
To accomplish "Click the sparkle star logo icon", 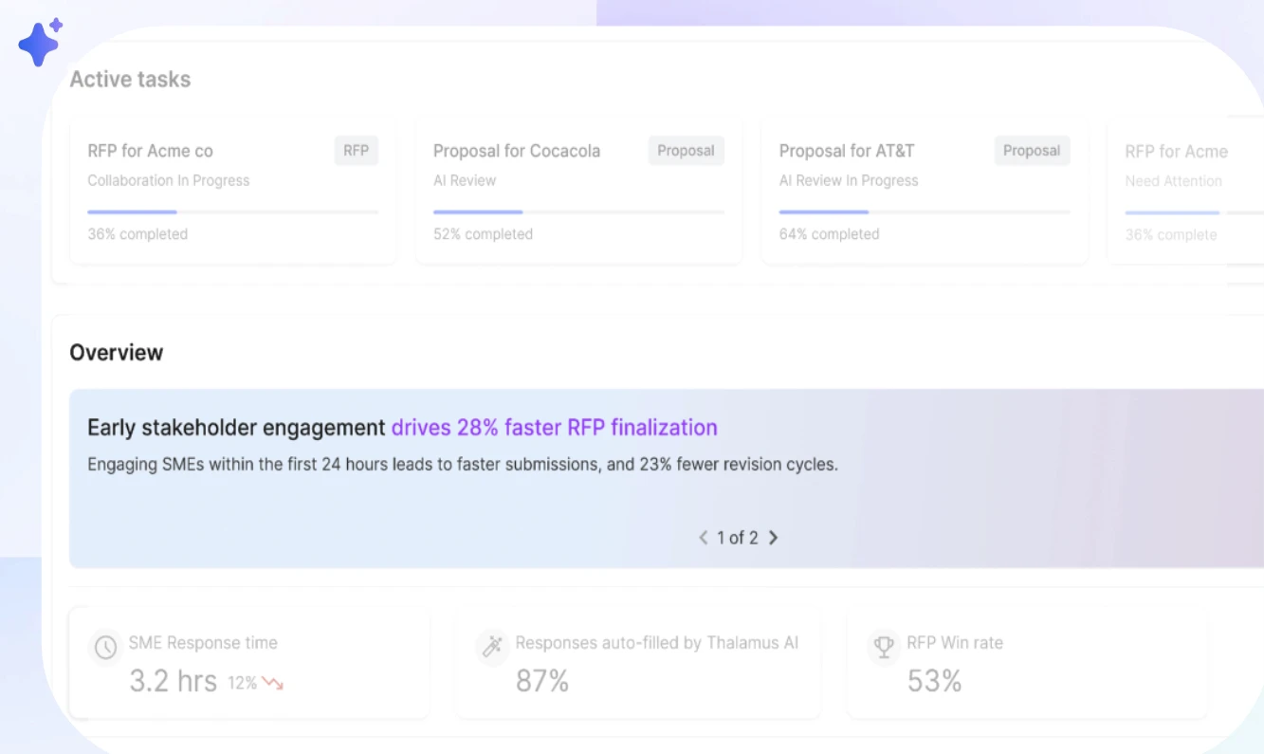I will [40, 43].
